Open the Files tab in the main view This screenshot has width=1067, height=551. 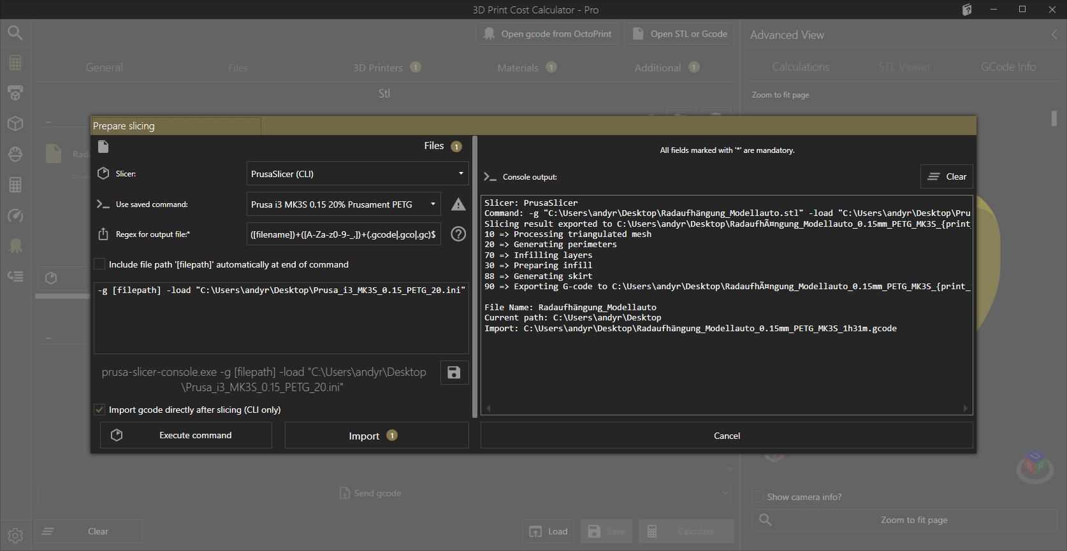(x=238, y=68)
